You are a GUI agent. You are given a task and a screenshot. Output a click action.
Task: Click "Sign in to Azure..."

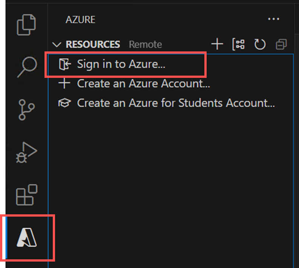point(121,64)
